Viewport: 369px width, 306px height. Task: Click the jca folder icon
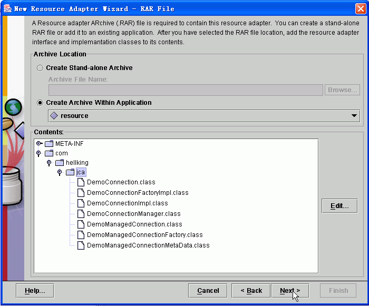point(70,172)
